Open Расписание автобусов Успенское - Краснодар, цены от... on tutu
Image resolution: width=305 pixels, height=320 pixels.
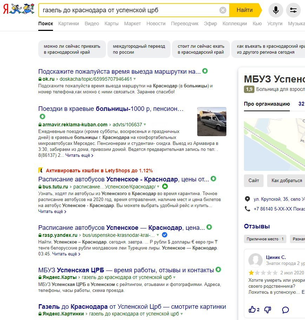(x=124, y=179)
